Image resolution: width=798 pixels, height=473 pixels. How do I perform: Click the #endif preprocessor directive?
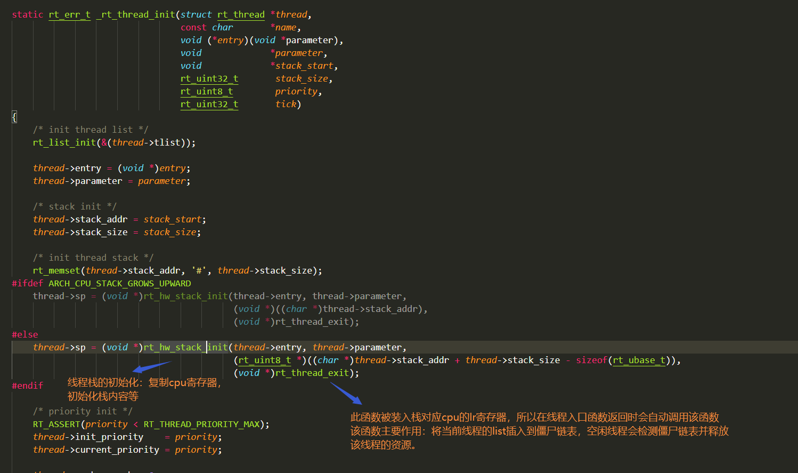tap(28, 386)
